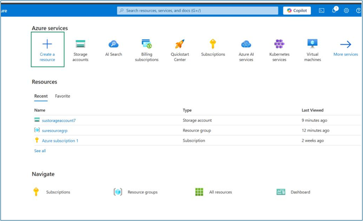The width and height of the screenshot is (363, 221).
Task: Click Name column header
Action: tap(40, 110)
